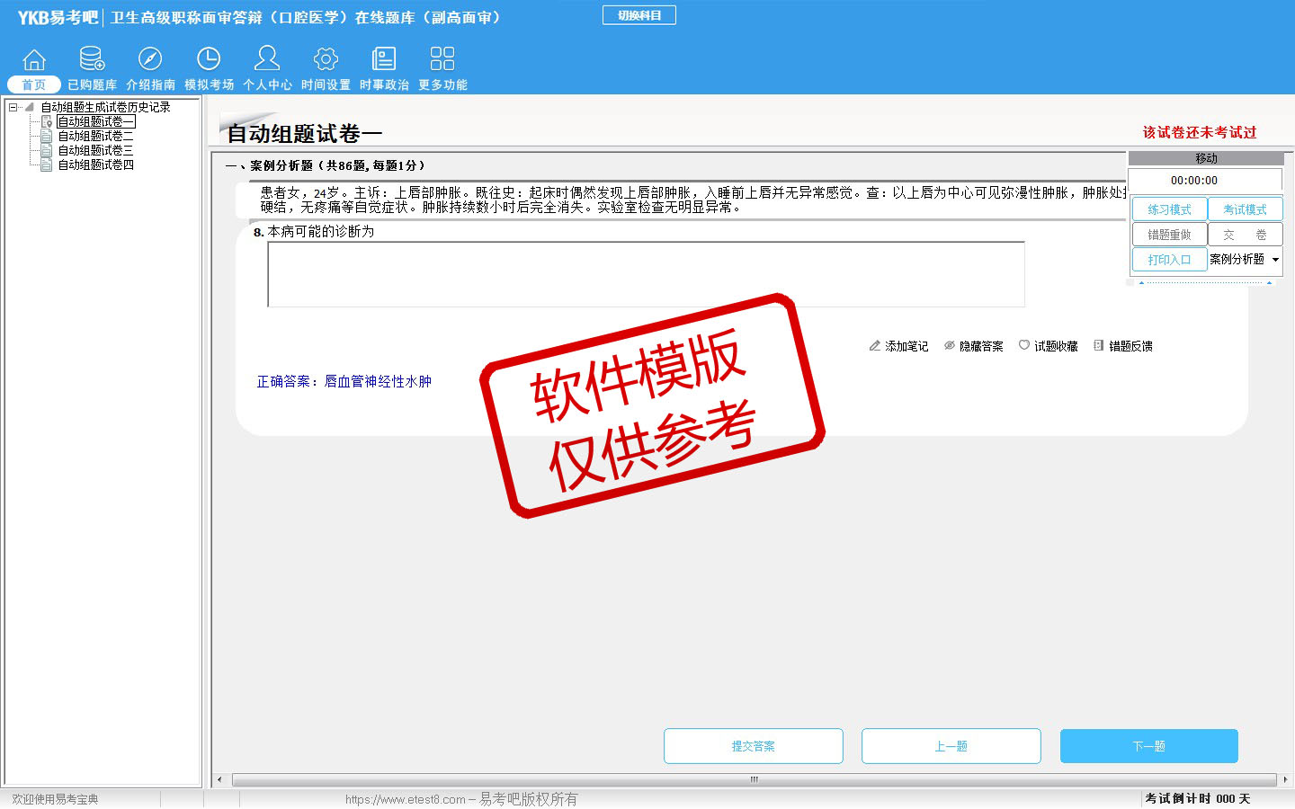Open 已购题库 purchased question bank icon
Viewport: 1295px width, 809px height.
click(92, 60)
